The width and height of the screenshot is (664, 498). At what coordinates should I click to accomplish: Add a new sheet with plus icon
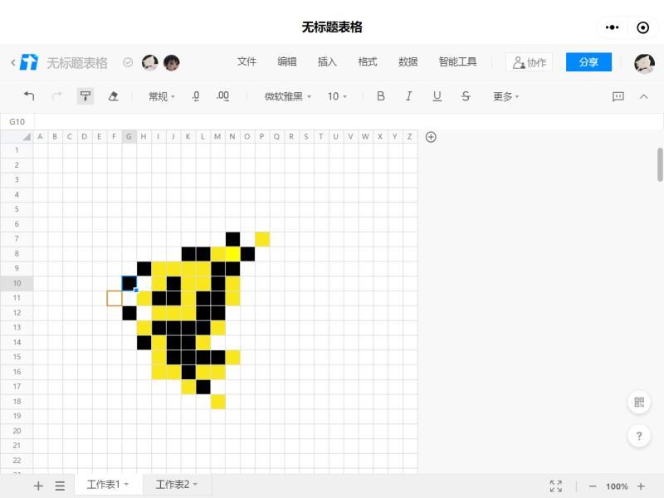pos(38,486)
